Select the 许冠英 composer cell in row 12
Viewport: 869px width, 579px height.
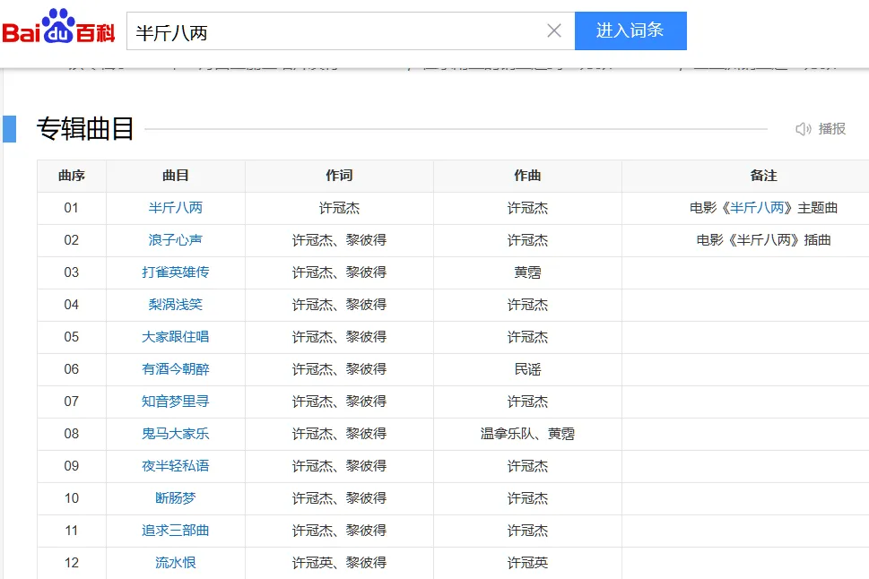point(527,562)
